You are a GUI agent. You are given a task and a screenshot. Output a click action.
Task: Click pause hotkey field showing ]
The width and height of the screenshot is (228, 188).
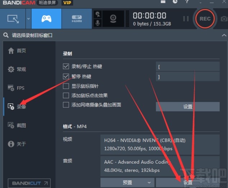(188, 77)
